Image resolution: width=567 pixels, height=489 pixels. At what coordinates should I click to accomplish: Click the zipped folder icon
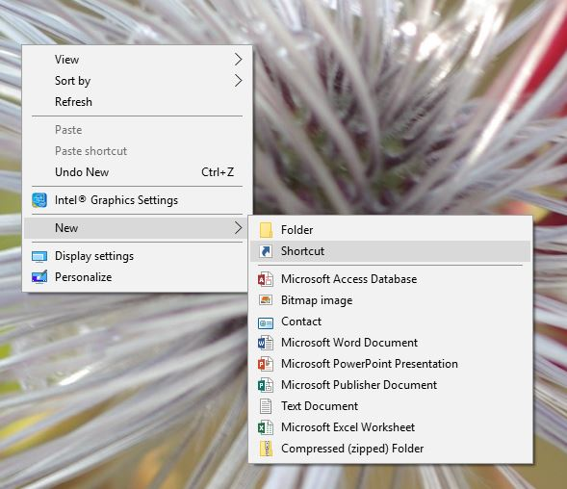(x=266, y=449)
